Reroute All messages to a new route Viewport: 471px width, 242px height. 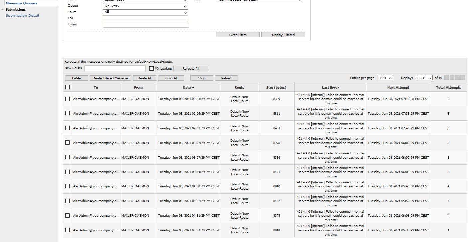pos(191,68)
